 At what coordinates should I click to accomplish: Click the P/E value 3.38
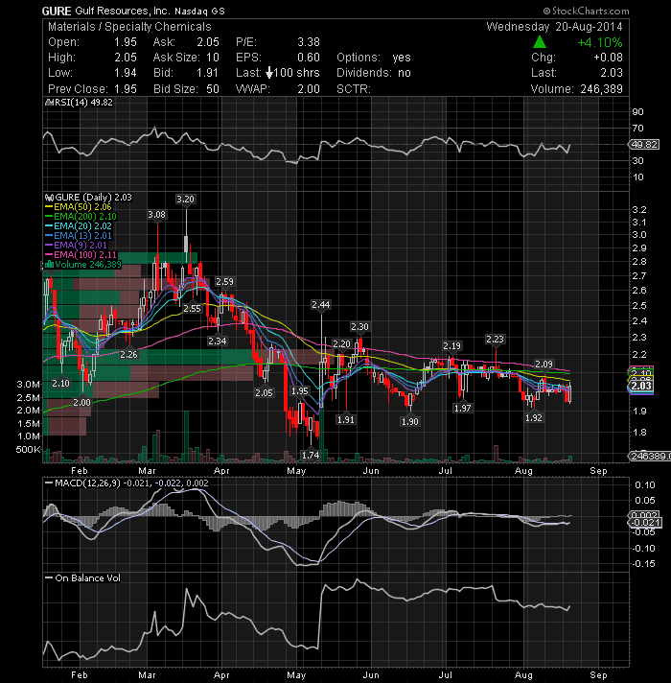(309, 42)
